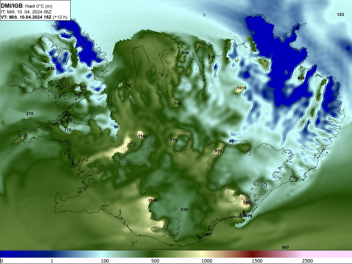
Task: Pick the 38 height label
Action: tap(116, 127)
